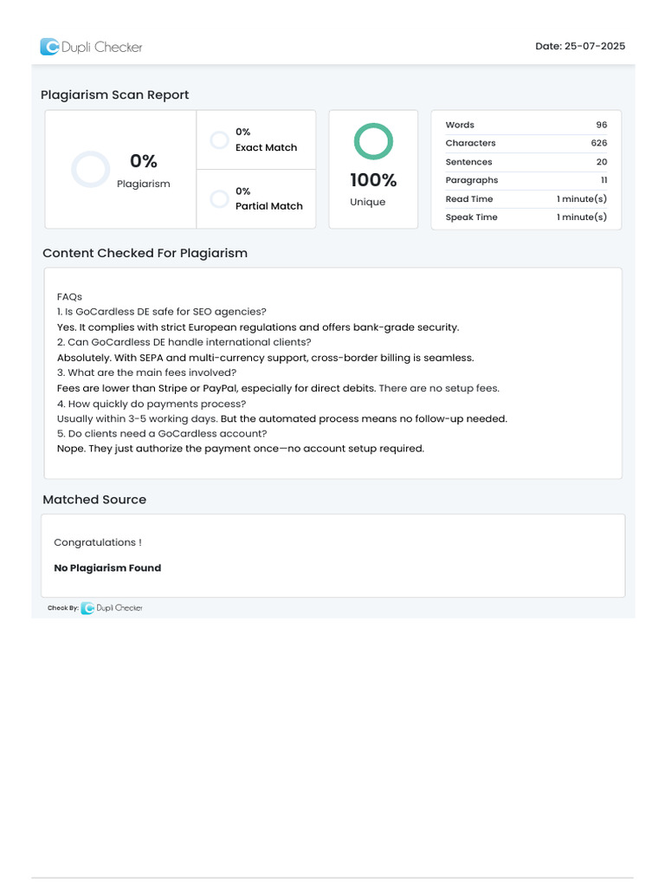This screenshot has width=665, height=887.
Task: Click the 'No Plagiarism Found' text
Action: point(107,568)
